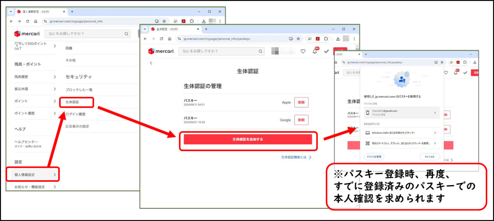Click back arrow in left browser toolbar
Viewport: 494px width, 221px height.
coord(12,21)
